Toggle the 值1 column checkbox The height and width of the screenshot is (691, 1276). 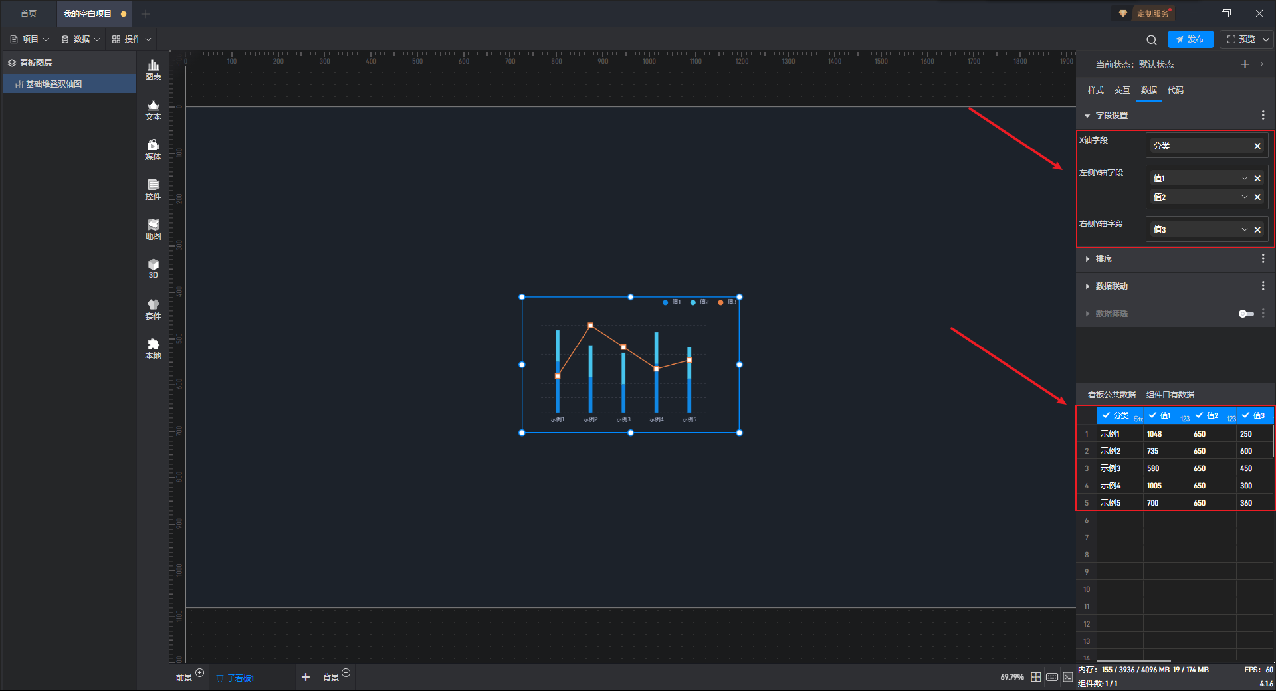click(1152, 415)
